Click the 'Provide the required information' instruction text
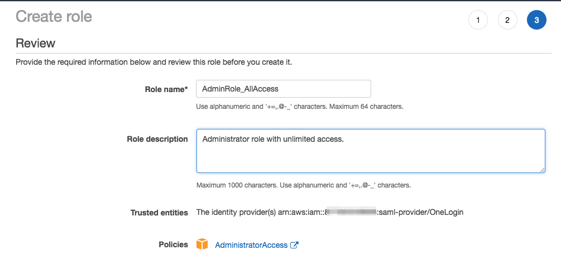The height and width of the screenshot is (269, 561). click(154, 63)
